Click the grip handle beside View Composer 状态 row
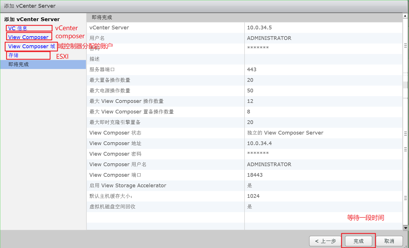 point(405,133)
